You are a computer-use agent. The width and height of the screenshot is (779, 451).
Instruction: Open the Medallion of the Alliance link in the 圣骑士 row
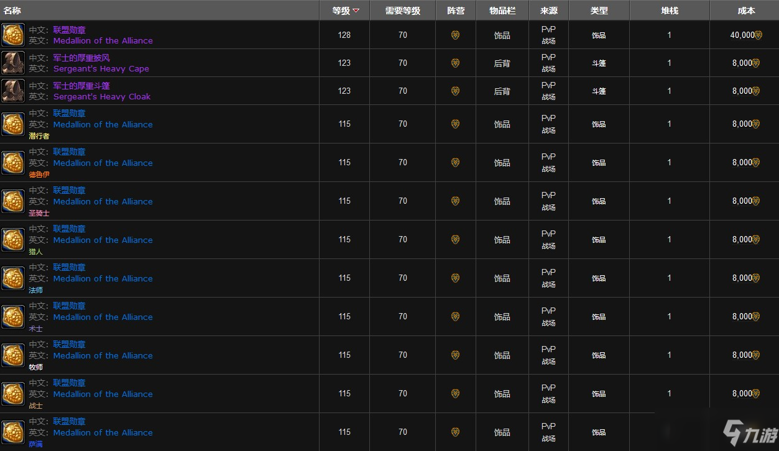coord(103,201)
